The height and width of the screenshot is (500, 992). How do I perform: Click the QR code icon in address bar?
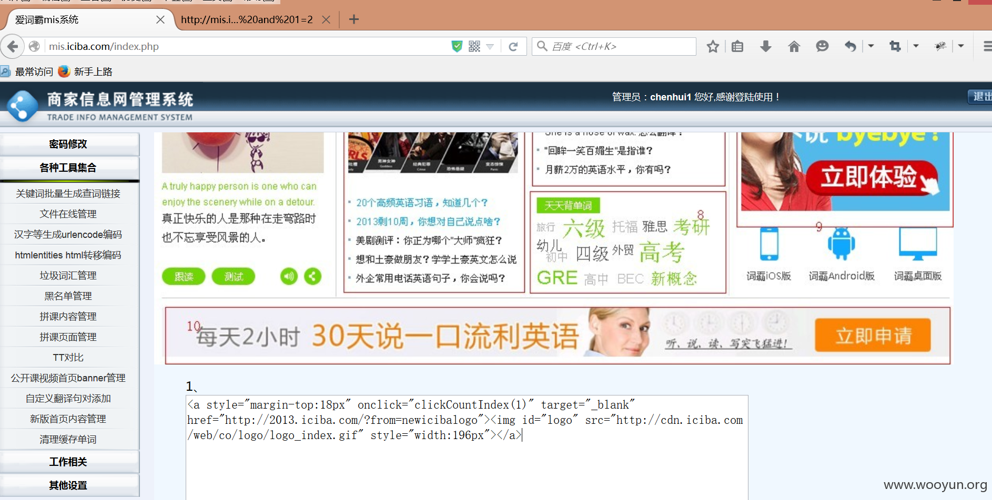click(474, 46)
